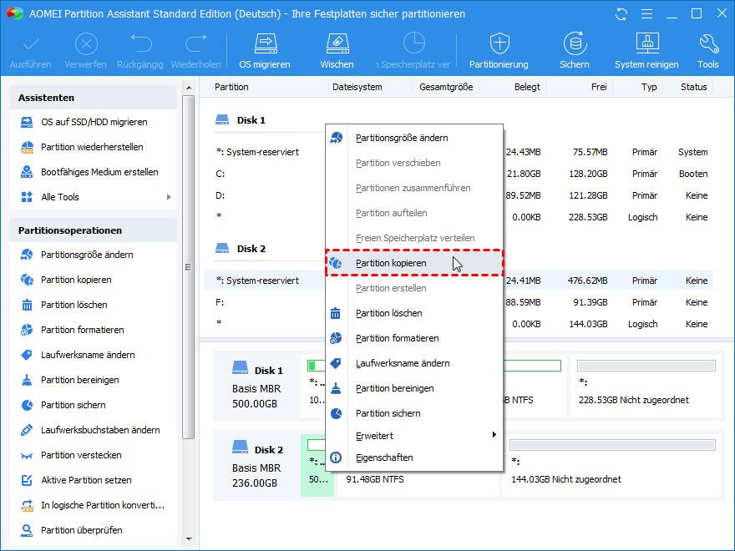Click Partition formatieren in the sidebar
The width and height of the screenshot is (735, 551).
pyautogui.click(x=83, y=330)
